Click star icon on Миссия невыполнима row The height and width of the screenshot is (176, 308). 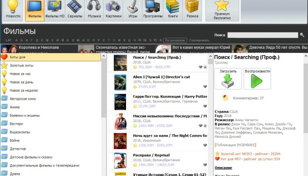[205, 126]
